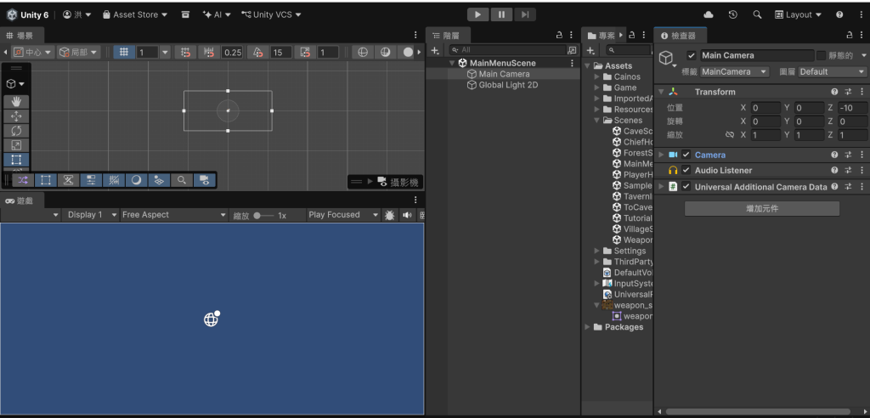Click the grid increment snap magnet icon
The height and width of the screenshot is (418, 870).
tap(209, 52)
